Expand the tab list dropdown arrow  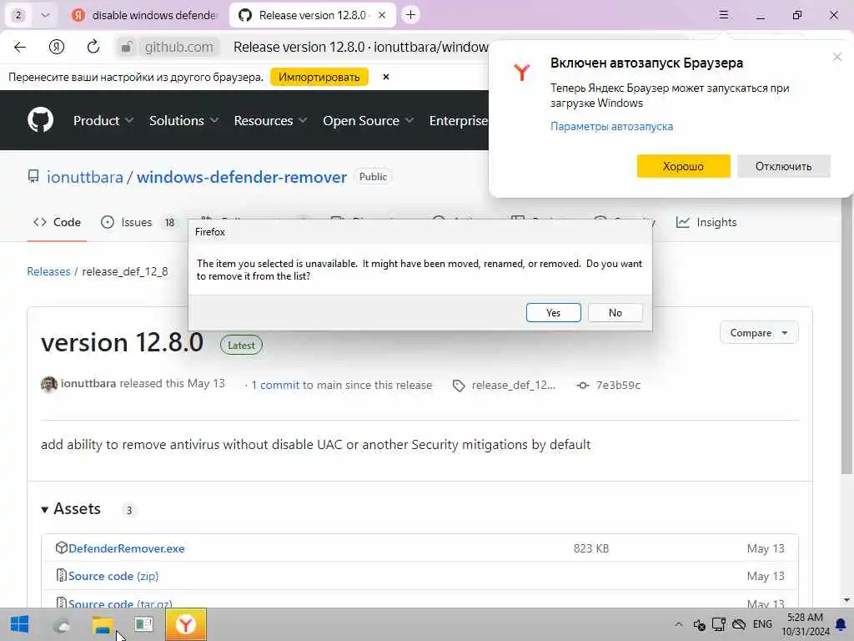(x=45, y=15)
